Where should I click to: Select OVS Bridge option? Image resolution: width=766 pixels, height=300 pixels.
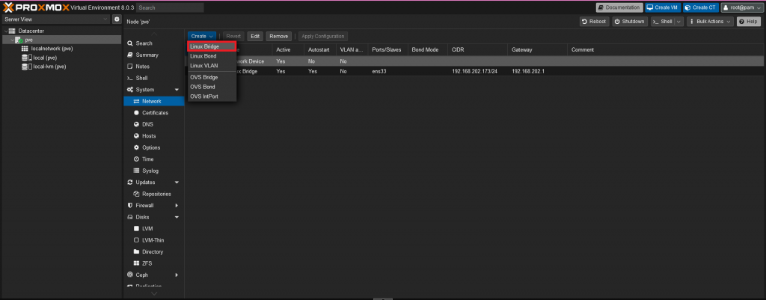pyautogui.click(x=212, y=77)
